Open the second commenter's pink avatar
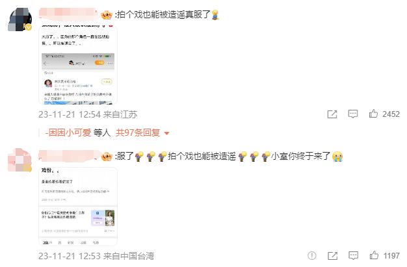 pyautogui.click(x=20, y=160)
